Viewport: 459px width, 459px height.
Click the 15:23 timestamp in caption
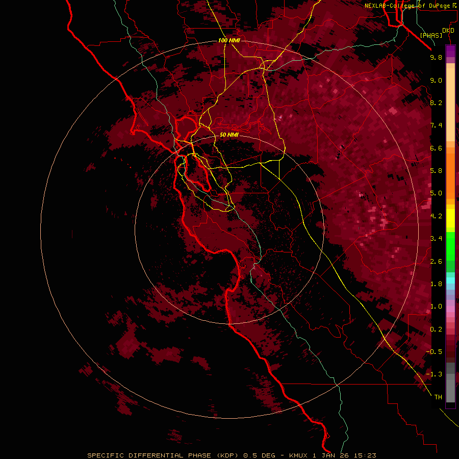[366, 455]
